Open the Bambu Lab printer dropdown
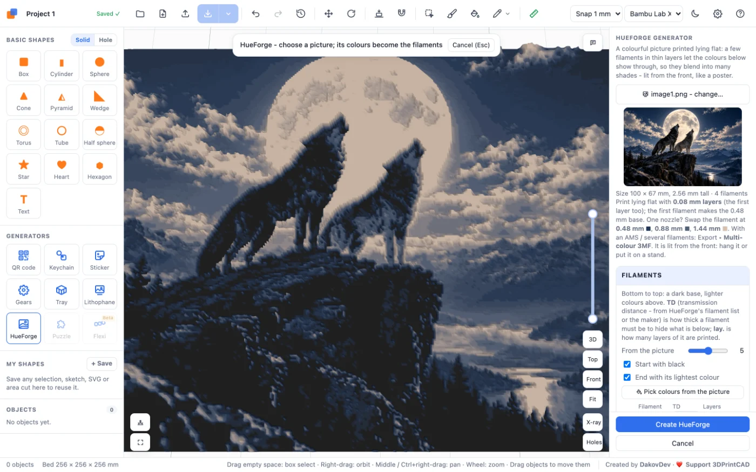Image resolution: width=756 pixels, height=472 pixels. [x=653, y=13]
